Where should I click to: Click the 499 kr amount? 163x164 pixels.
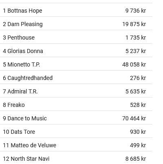coord(138,145)
